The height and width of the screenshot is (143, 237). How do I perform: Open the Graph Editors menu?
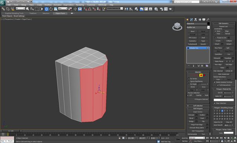[x=68, y=5]
